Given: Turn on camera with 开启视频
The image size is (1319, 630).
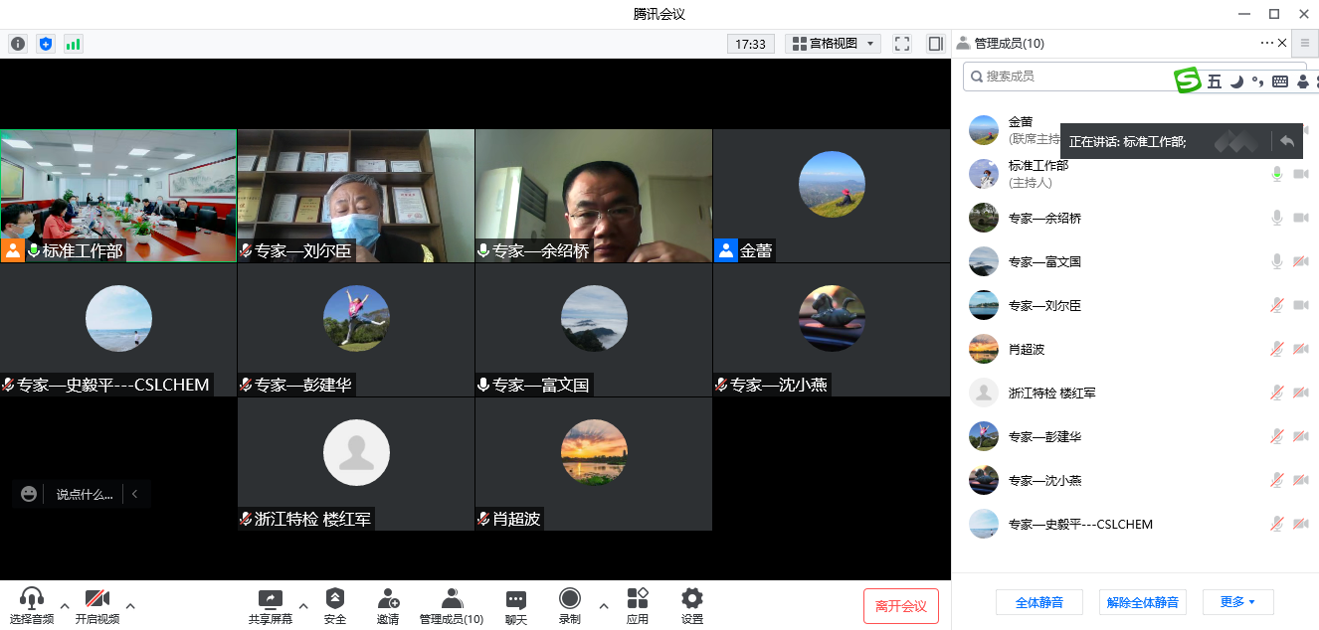Looking at the screenshot, I should 96,599.
